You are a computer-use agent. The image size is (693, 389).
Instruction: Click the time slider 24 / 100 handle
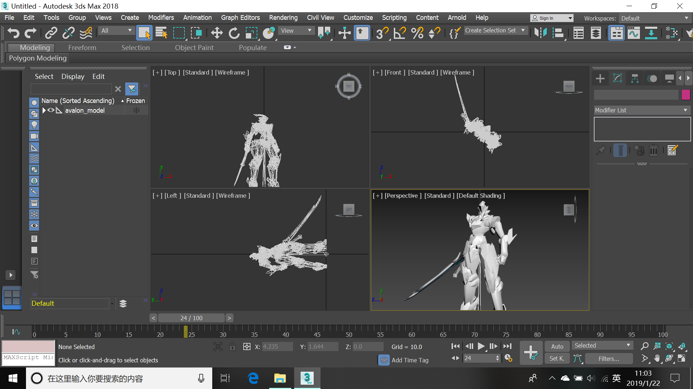click(191, 318)
